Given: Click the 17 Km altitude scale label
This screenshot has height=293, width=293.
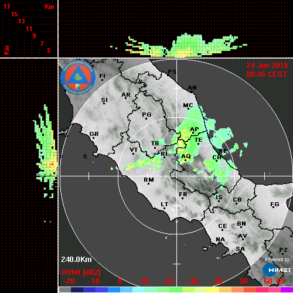Looking at the screenshot, I should pyautogui.click(x=6, y=6).
